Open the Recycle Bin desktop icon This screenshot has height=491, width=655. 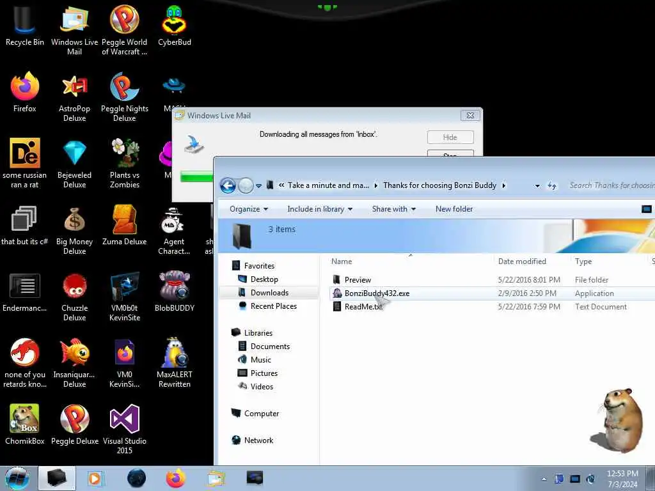25,26
